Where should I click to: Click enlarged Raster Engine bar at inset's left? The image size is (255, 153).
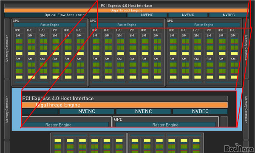(x=65, y=125)
